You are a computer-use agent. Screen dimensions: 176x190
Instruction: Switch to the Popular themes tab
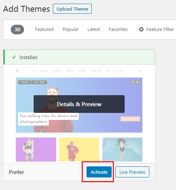pos(71,30)
